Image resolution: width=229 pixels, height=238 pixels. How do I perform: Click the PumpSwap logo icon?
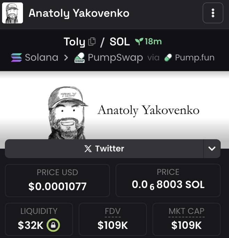pyautogui.click(x=80, y=58)
